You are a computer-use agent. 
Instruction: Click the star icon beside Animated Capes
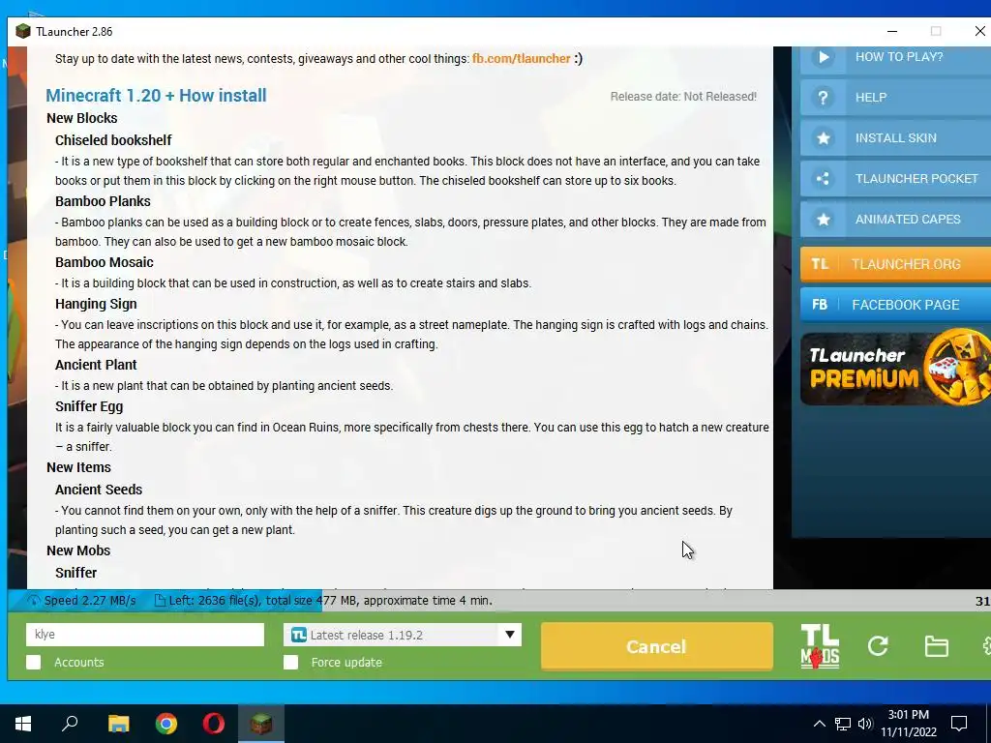coord(823,220)
